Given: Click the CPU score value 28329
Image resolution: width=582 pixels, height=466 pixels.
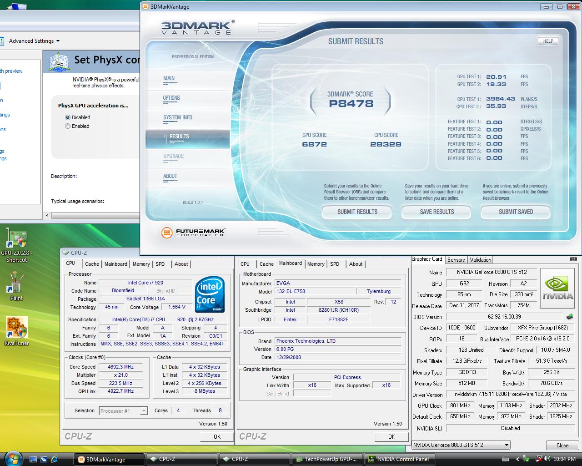Looking at the screenshot, I should tap(386, 144).
